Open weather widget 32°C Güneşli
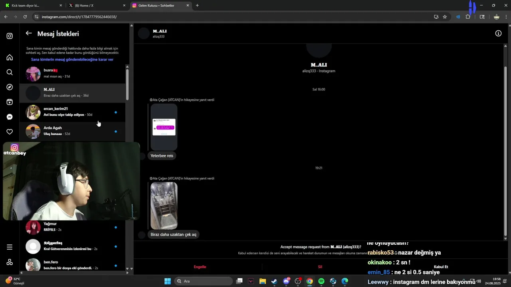The height and width of the screenshot is (287, 511). pyautogui.click(x=15, y=281)
